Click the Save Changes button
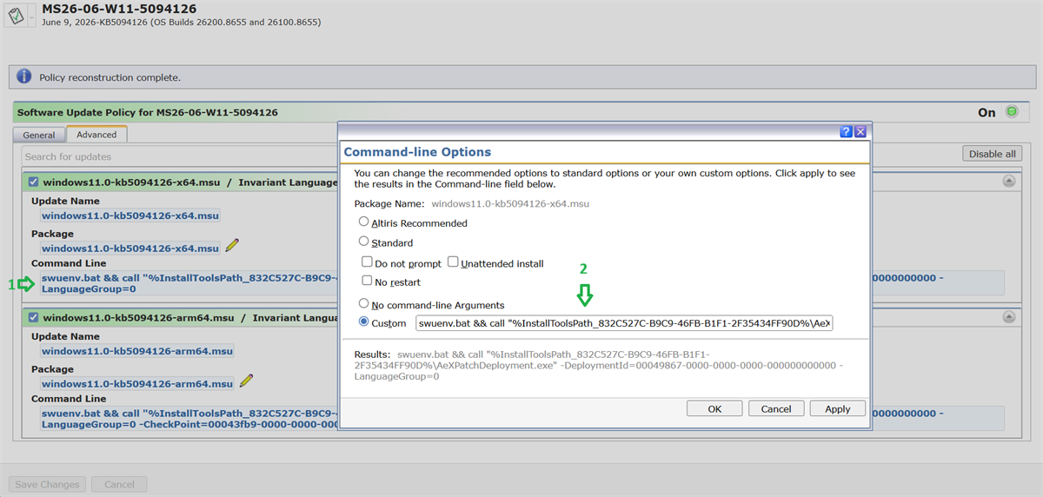 pyautogui.click(x=48, y=484)
